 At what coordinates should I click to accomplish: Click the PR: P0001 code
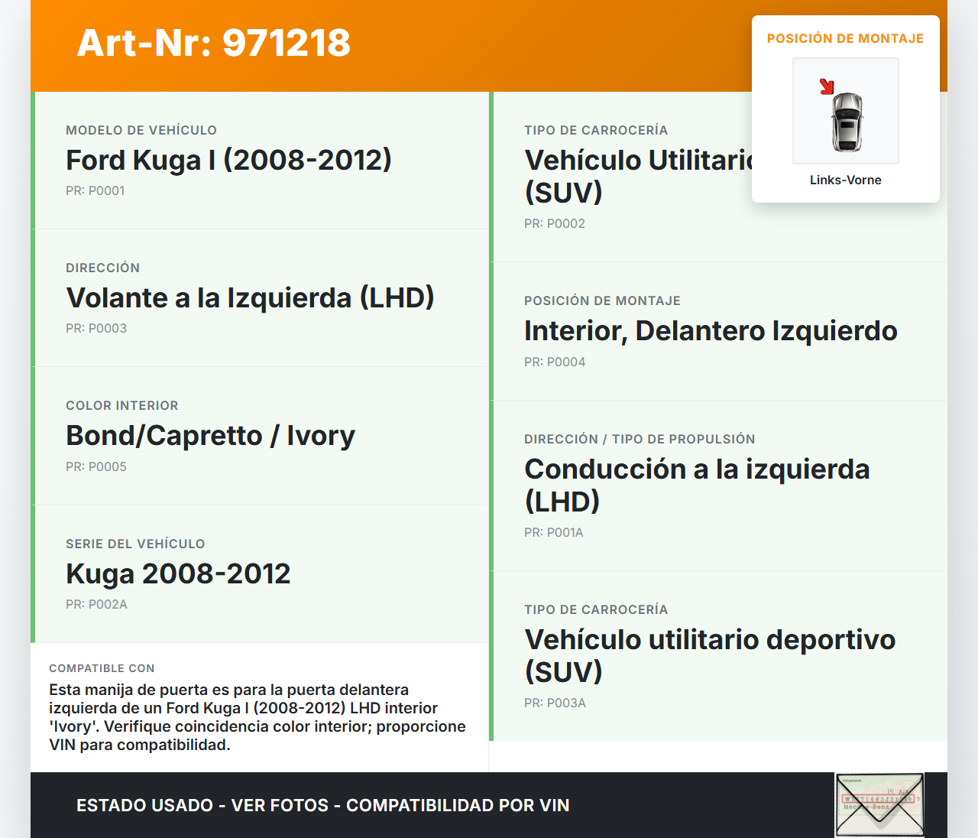click(x=96, y=190)
